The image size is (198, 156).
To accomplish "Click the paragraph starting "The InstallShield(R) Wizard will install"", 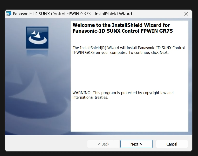I will pyautogui.click(x=128, y=50).
